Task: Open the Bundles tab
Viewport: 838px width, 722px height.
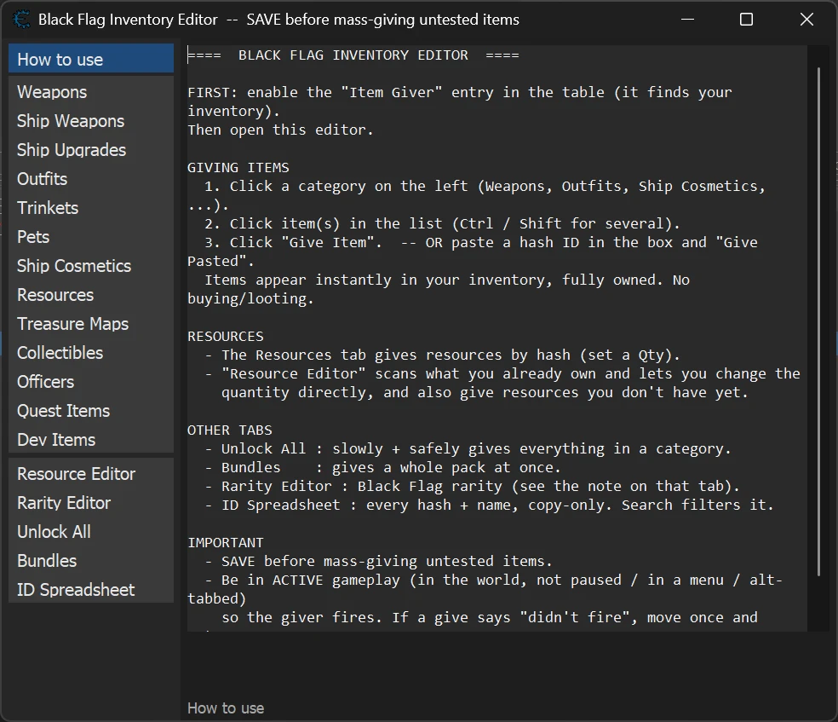Action: pos(91,561)
